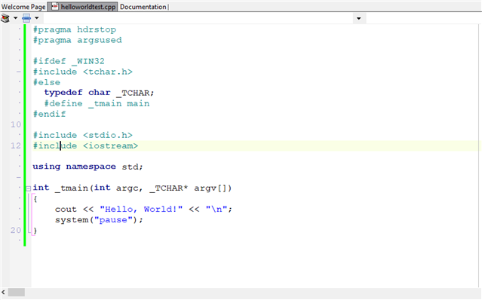Click the closing brace on line 20
Screen dimensions: 482x300
pos(35,231)
